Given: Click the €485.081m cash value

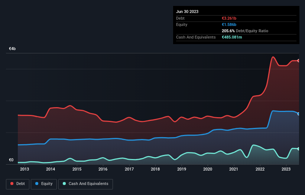Looking at the screenshot, I should pos(232,37).
